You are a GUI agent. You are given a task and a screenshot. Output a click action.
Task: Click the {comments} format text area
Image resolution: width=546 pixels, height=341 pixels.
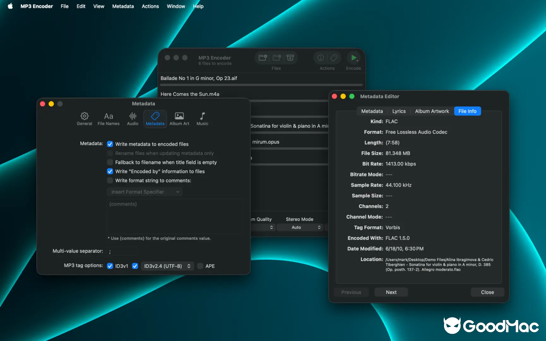pos(175,216)
